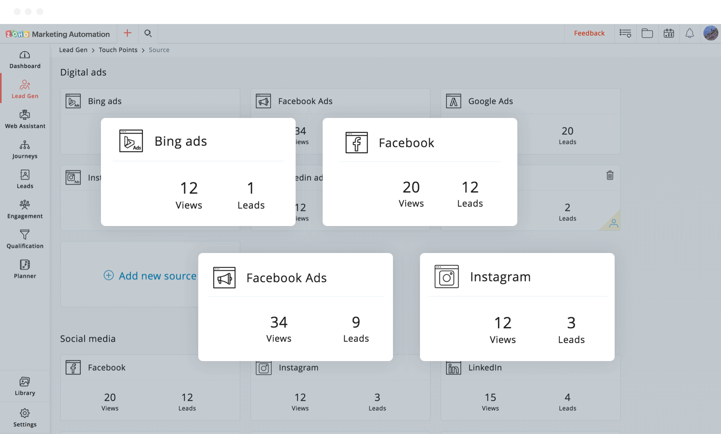Open the notifications bell icon
721x434 pixels.
689,33
